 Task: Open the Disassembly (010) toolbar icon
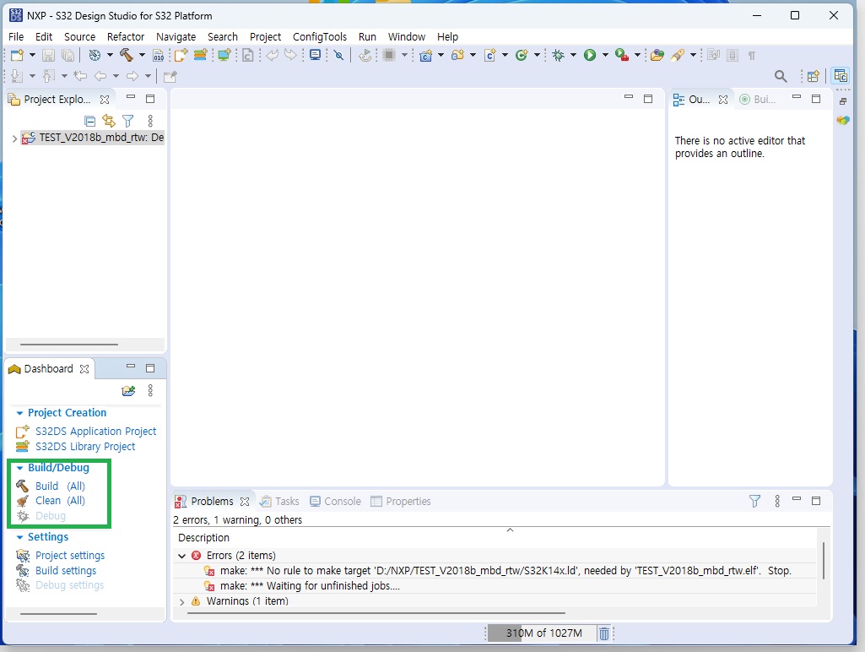(x=156, y=55)
